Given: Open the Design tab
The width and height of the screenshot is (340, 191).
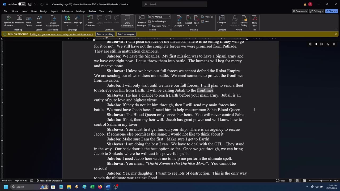Looking at the screenshot, I should 44,11.
